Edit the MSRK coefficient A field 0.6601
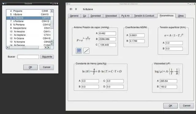The width and height of the screenshot is (196, 114). tap(137, 35)
